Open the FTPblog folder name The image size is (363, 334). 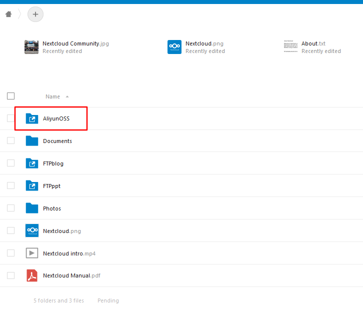point(53,163)
